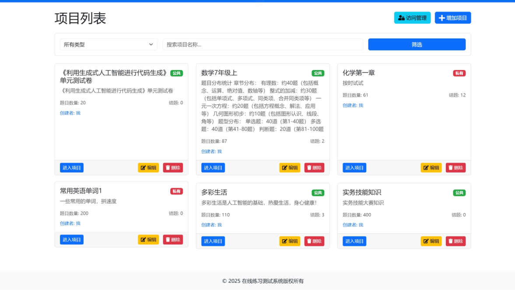Click the edit icon on 化学第一章 card
The height and width of the screenshot is (292, 515).
click(426, 168)
